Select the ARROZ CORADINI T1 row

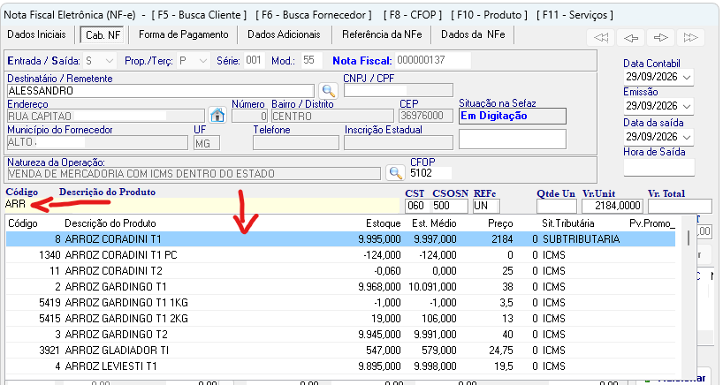click(x=340, y=239)
